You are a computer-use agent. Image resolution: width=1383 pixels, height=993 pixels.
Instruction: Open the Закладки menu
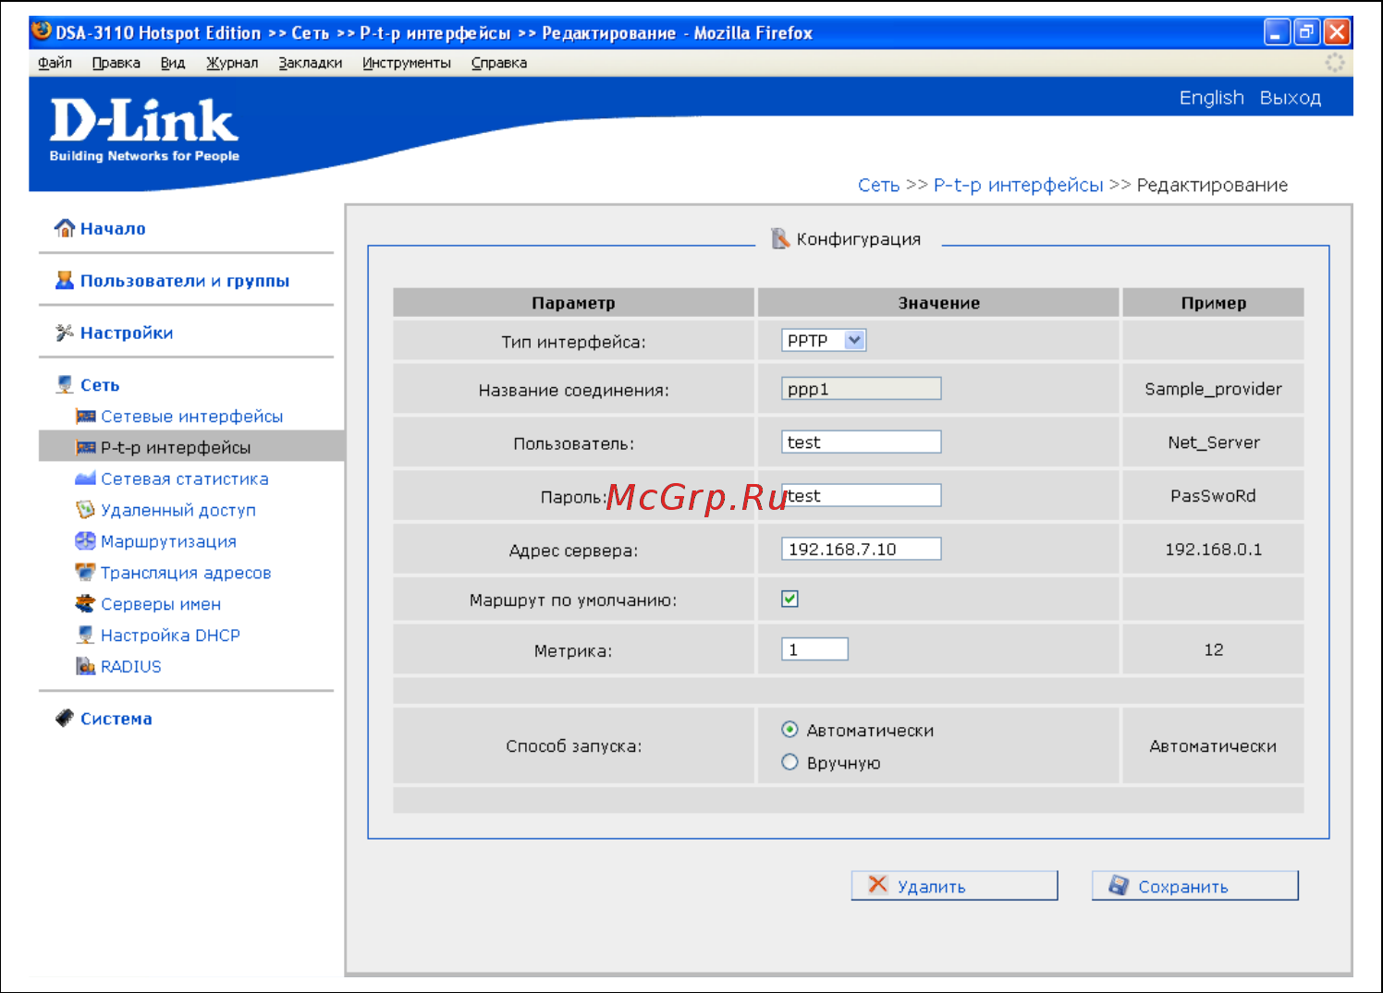tap(311, 63)
